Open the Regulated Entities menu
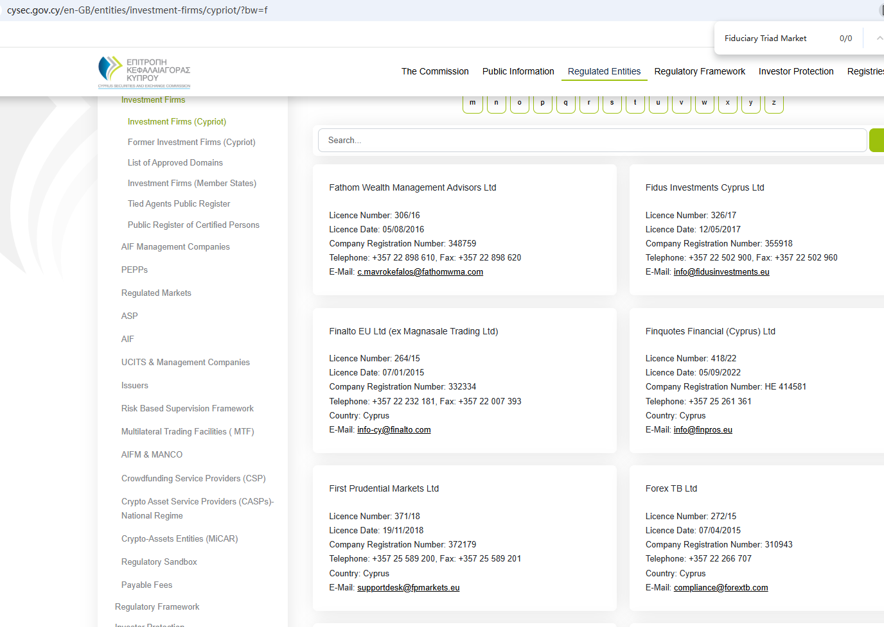The width and height of the screenshot is (884, 627). point(604,71)
